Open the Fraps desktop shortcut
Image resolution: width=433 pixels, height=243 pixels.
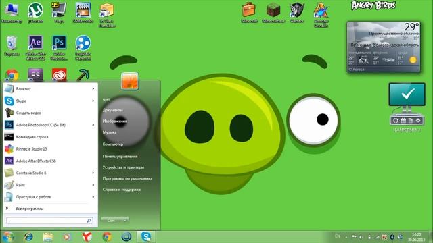coord(59,12)
